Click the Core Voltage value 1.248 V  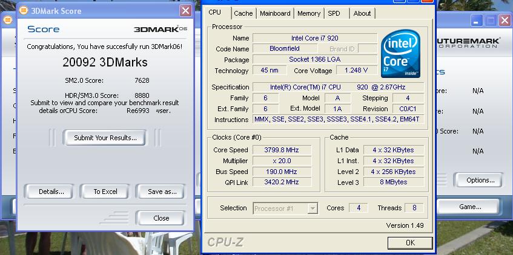pyautogui.click(x=356, y=70)
